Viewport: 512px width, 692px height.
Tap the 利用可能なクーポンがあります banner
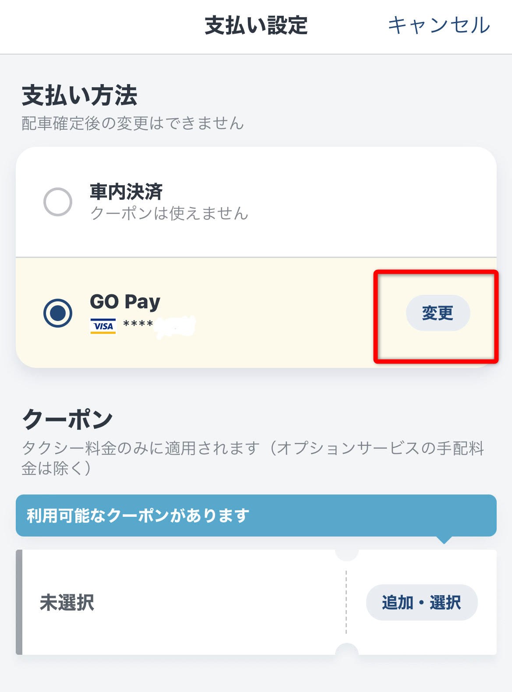(x=256, y=515)
